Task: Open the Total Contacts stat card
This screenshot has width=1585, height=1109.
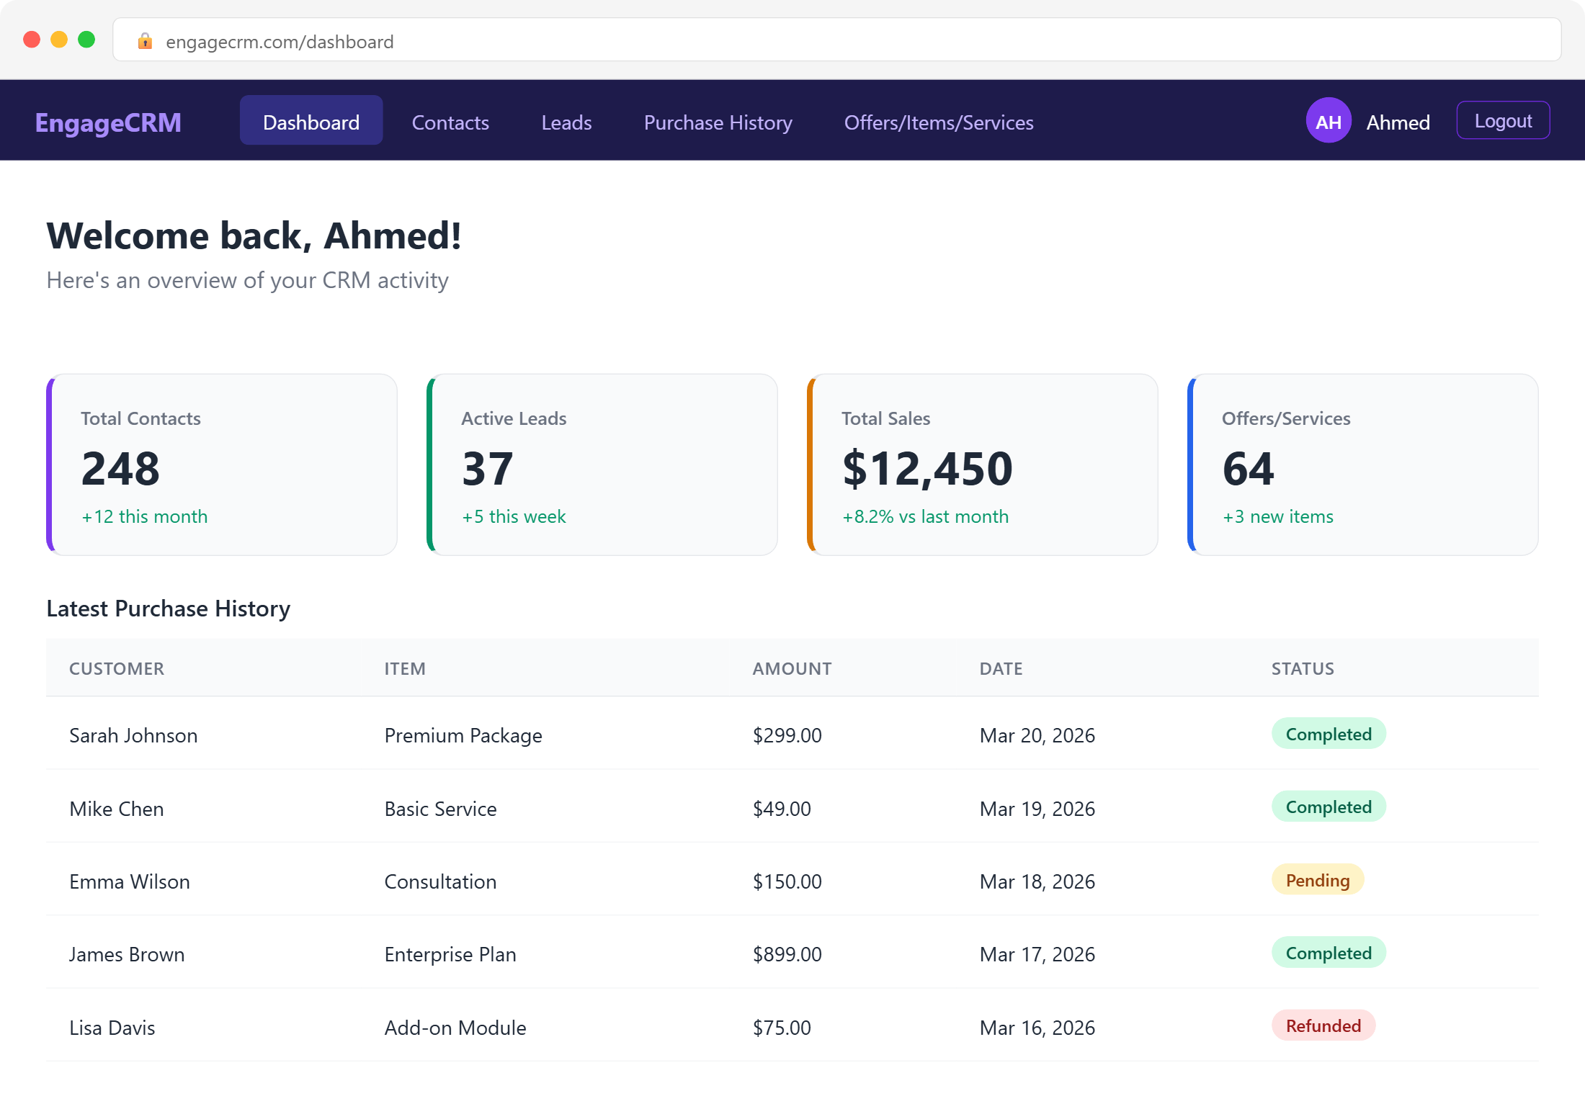Action: tap(222, 464)
